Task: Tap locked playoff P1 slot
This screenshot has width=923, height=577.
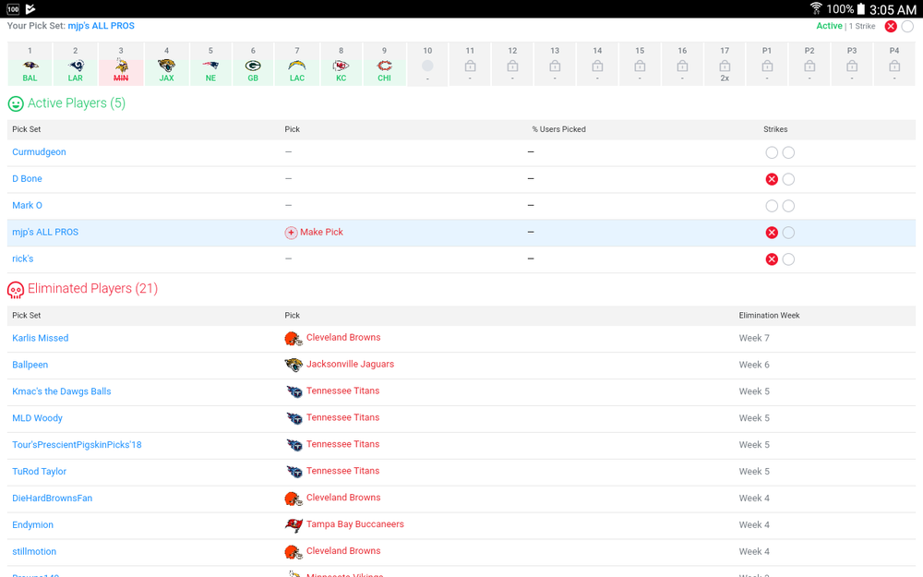Action: click(x=767, y=65)
